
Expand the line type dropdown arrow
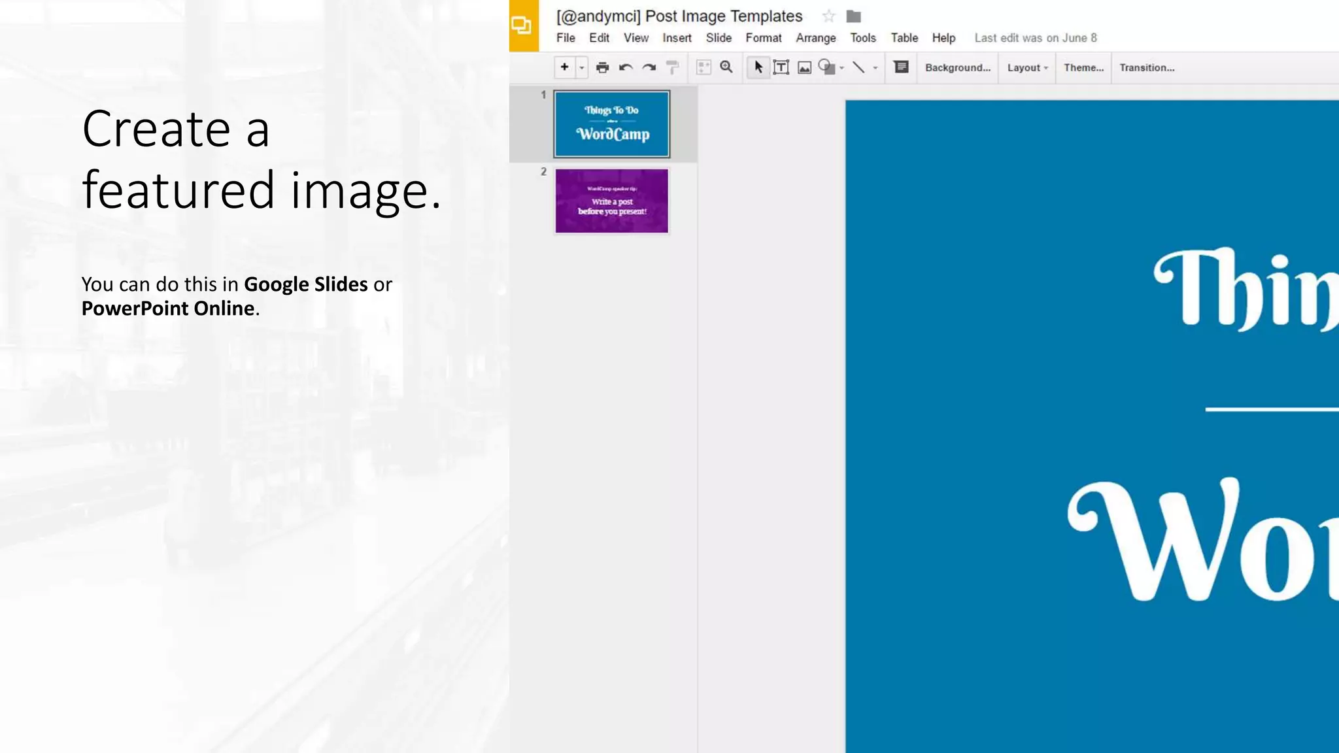coord(875,67)
